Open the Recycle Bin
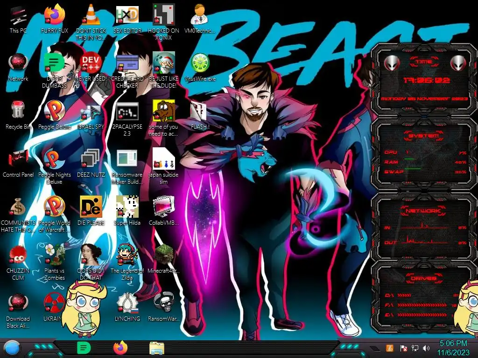The height and width of the screenshot is (358, 478). point(18,110)
